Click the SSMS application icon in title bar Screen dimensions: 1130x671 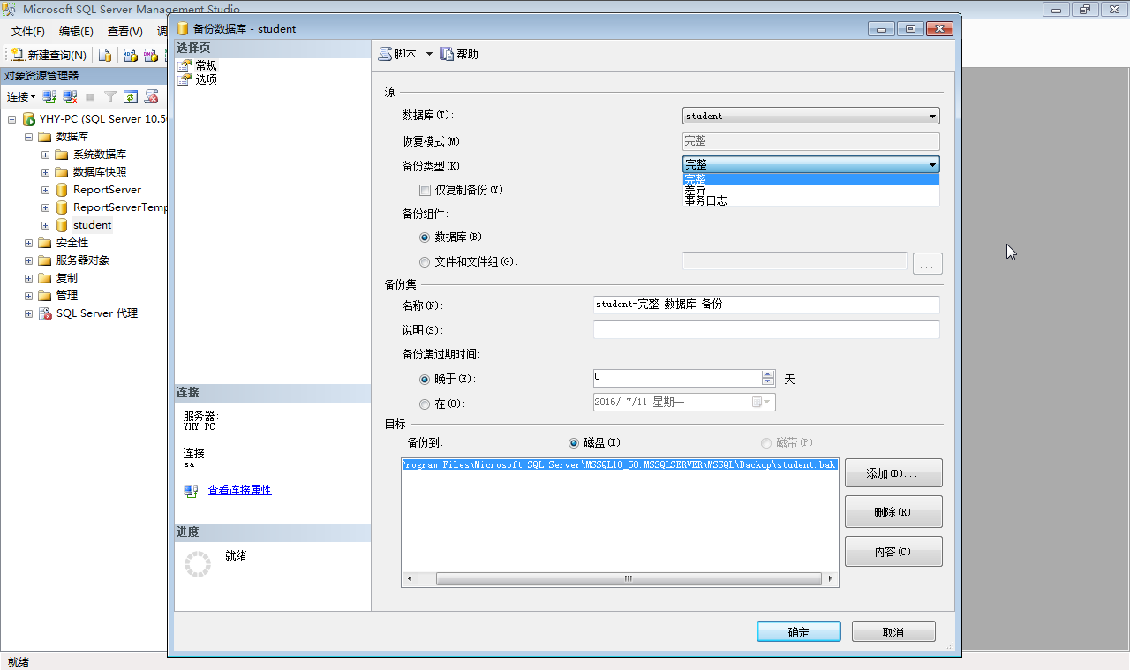point(11,10)
